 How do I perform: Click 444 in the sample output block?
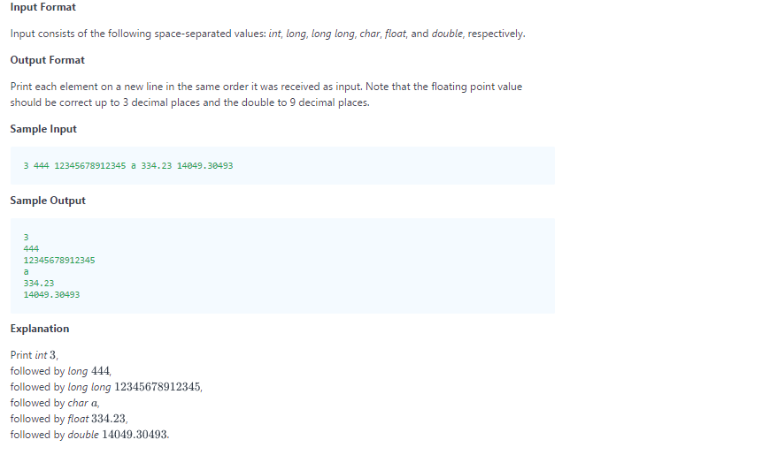(31, 248)
